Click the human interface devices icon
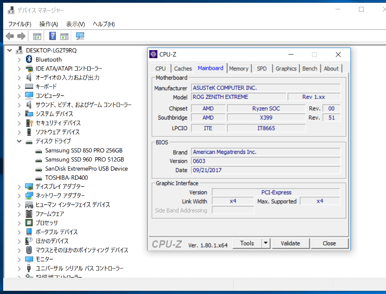 pyautogui.click(x=29, y=205)
